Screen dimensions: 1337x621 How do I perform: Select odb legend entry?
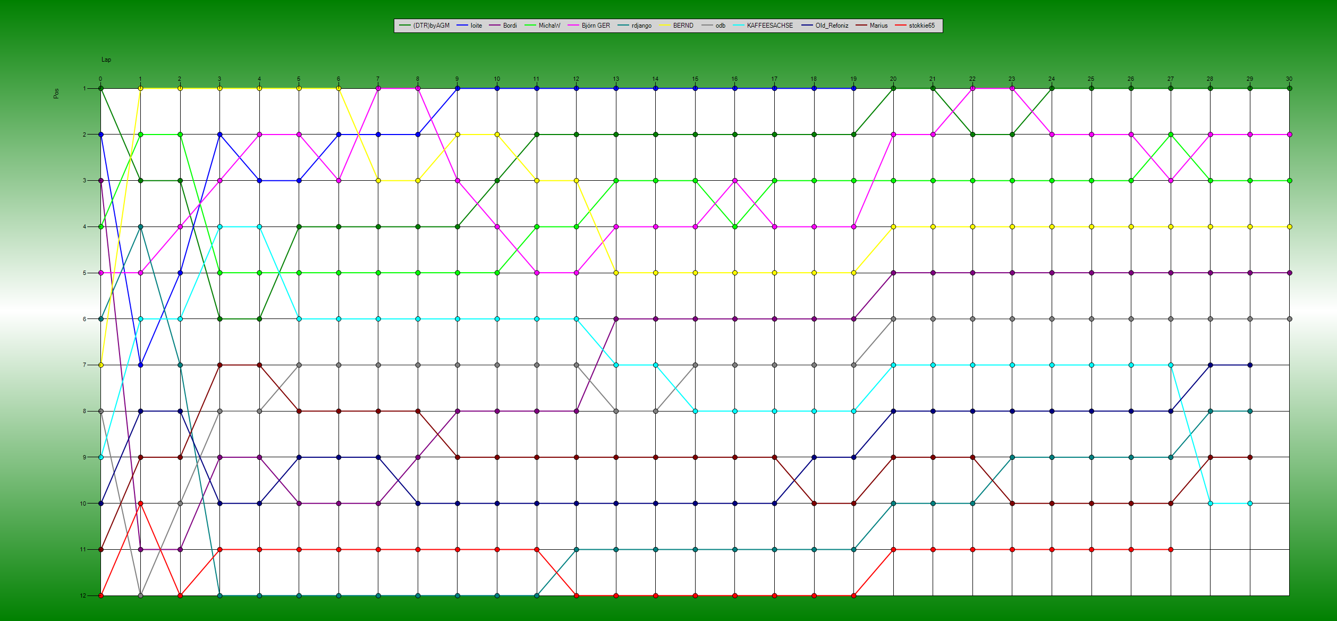coord(720,26)
